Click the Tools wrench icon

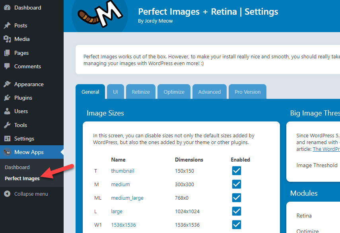[x=7, y=125]
